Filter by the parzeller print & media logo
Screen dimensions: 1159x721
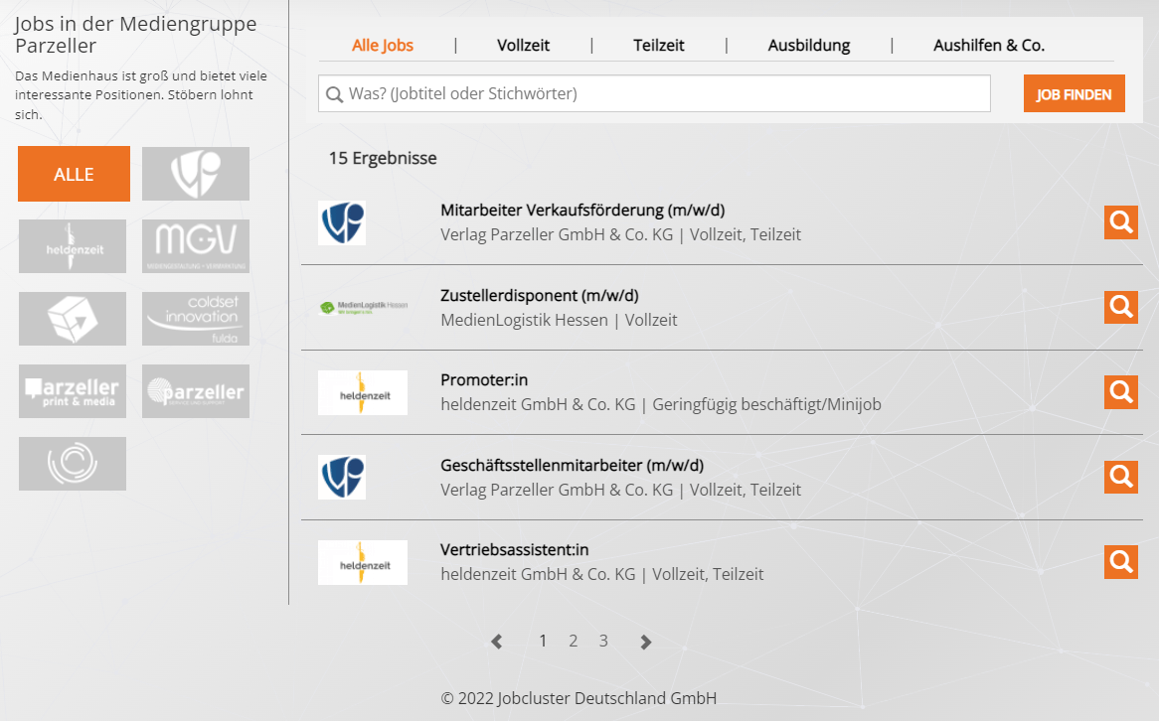click(72, 390)
